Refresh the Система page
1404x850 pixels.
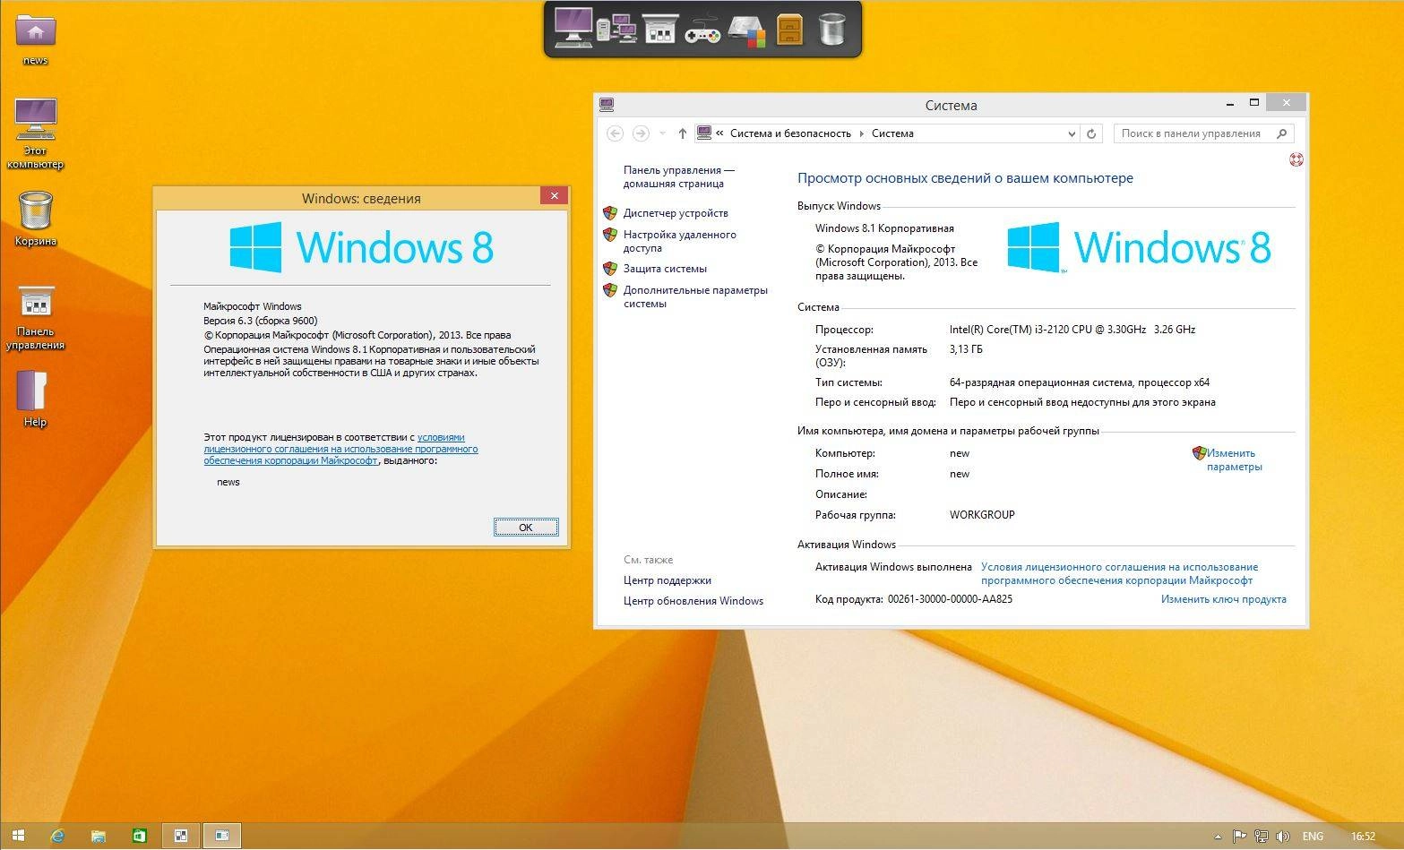tap(1091, 133)
